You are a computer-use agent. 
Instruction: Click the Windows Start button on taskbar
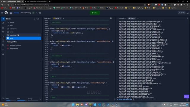pos(73,105)
